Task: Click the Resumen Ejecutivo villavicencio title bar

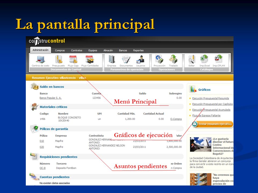Action: [130, 78]
